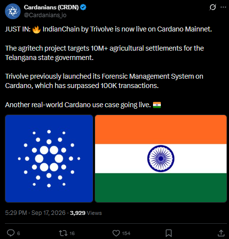Click the Cardanians profile avatar
The height and width of the screenshot is (239, 229).
click(x=13, y=11)
